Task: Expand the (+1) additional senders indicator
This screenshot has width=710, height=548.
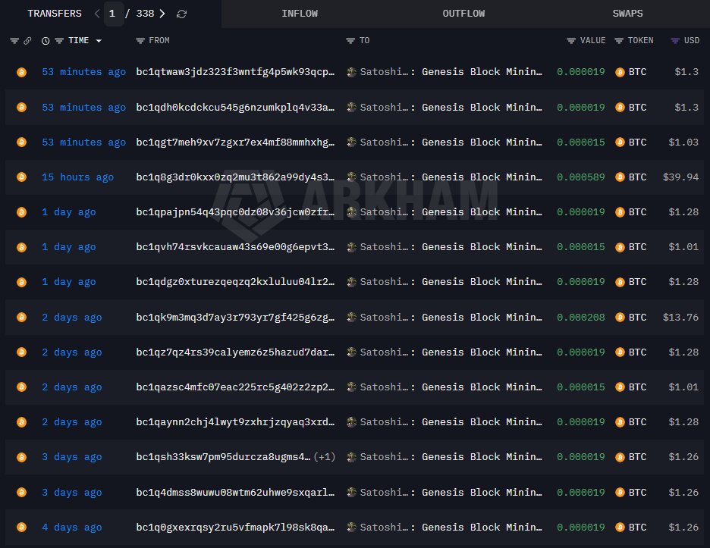Action: pos(324,457)
